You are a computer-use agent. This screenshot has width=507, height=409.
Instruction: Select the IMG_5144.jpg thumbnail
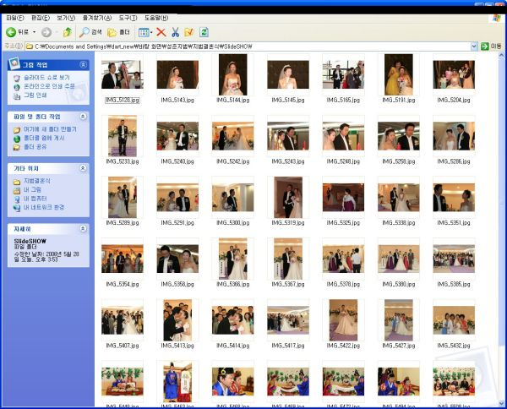(x=232, y=75)
